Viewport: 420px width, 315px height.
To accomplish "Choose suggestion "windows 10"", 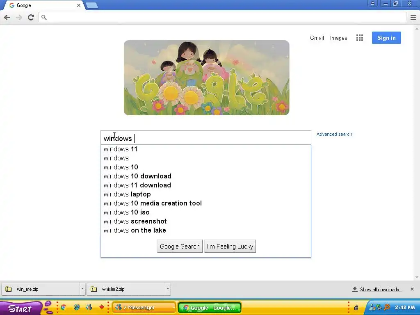I will click(206, 167).
